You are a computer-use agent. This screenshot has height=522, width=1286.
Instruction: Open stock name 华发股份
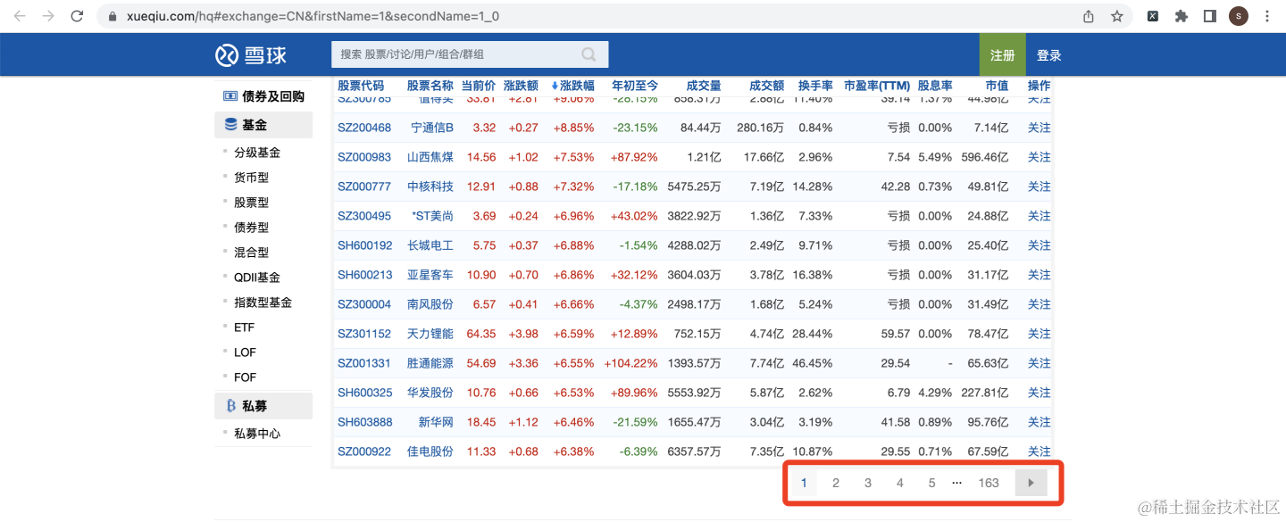[430, 393]
